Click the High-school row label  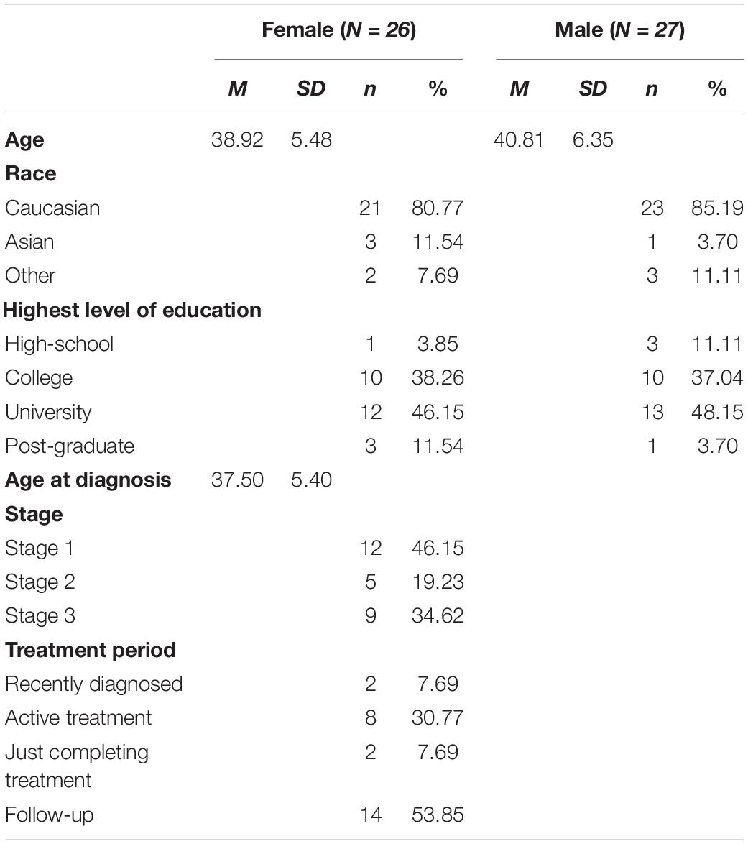click(x=59, y=344)
